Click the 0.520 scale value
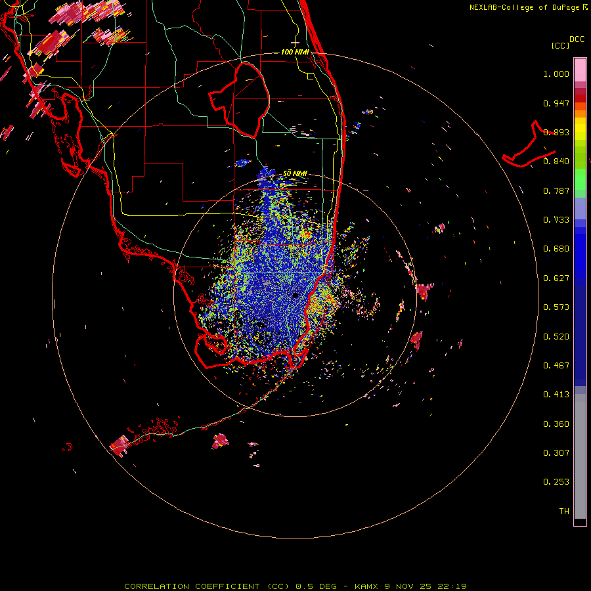The width and height of the screenshot is (591, 591). pyautogui.click(x=556, y=337)
